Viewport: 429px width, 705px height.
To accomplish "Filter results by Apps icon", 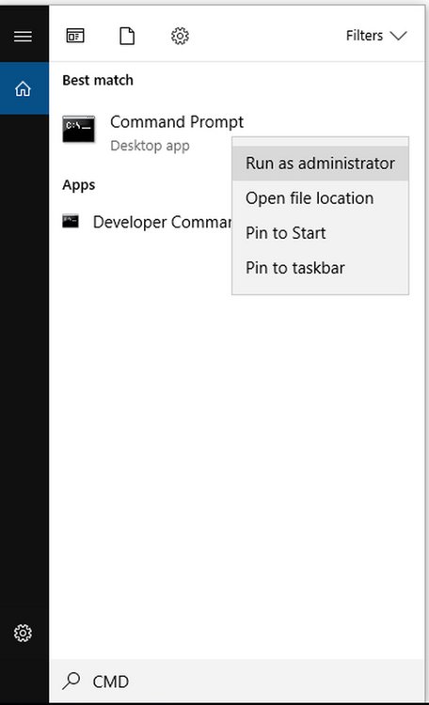I will 75,36.
